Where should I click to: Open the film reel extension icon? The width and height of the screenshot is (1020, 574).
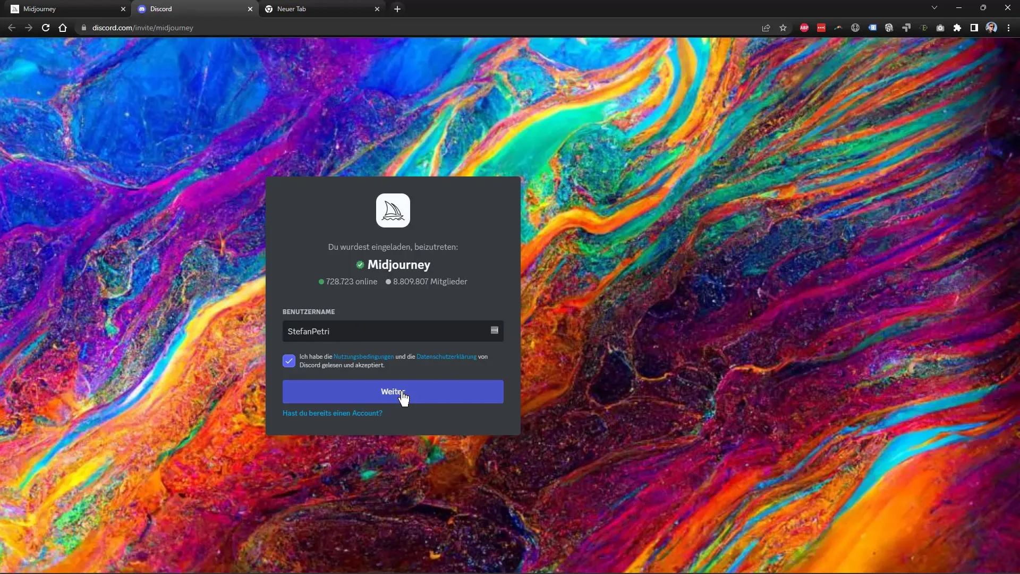pyautogui.click(x=889, y=28)
